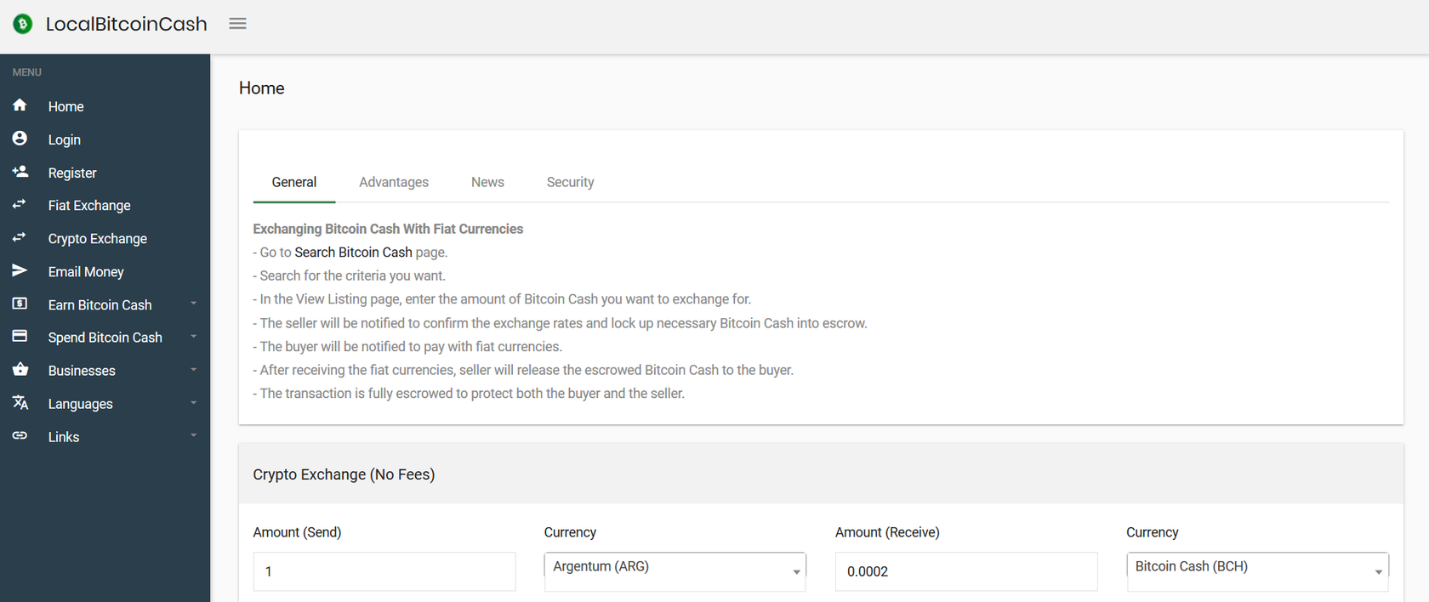Click the Login user icon
The image size is (1429, 602).
pos(20,139)
